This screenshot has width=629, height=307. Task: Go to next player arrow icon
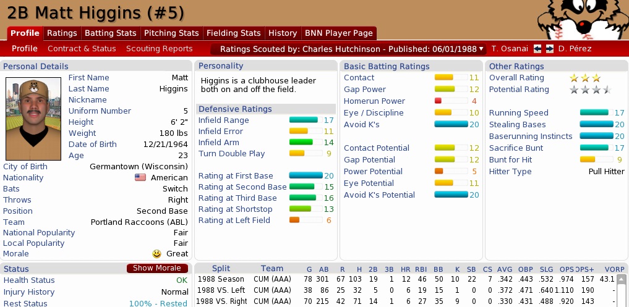[549, 49]
